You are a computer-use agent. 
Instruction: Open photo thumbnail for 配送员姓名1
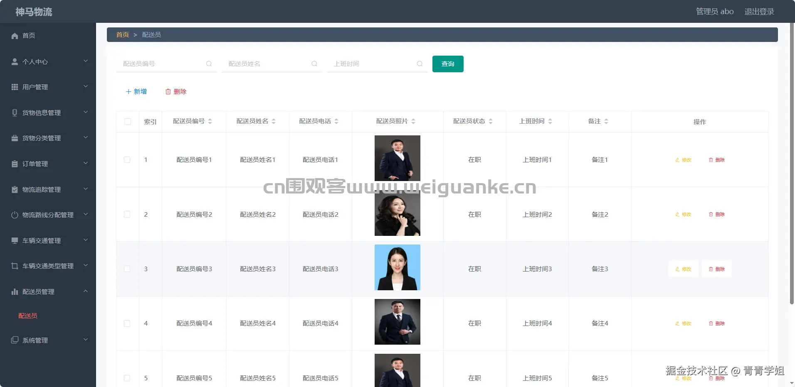click(x=397, y=158)
